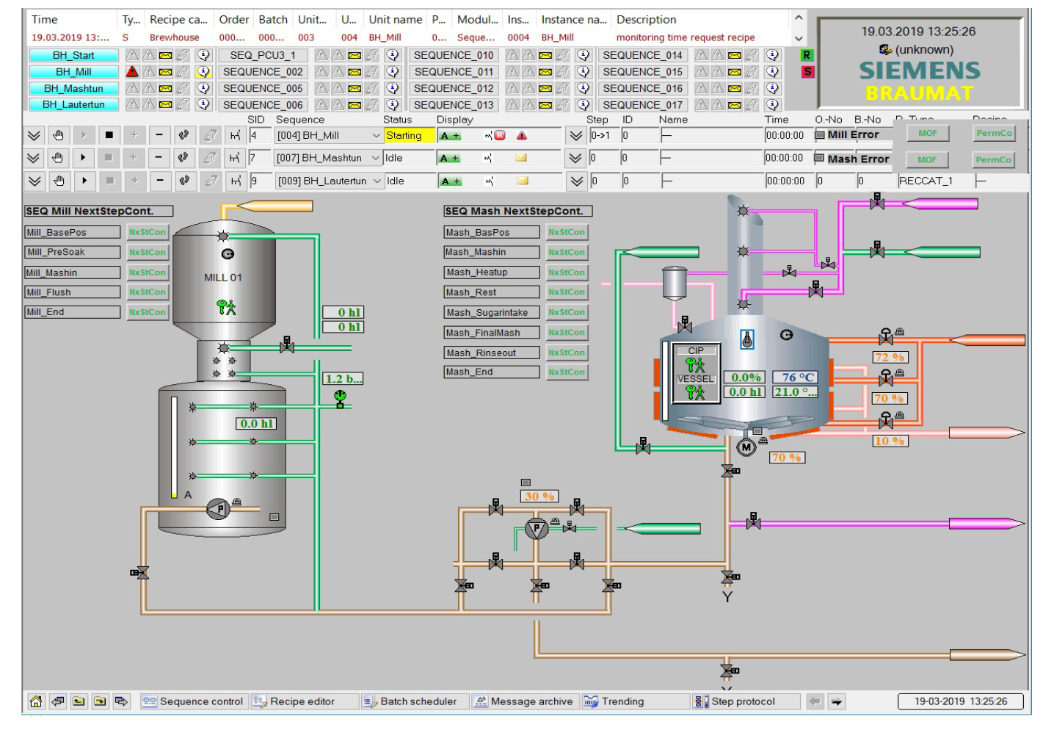Toggle the valve on the mill inlet pipe
This screenshot has height=755, width=1054.
[286, 344]
